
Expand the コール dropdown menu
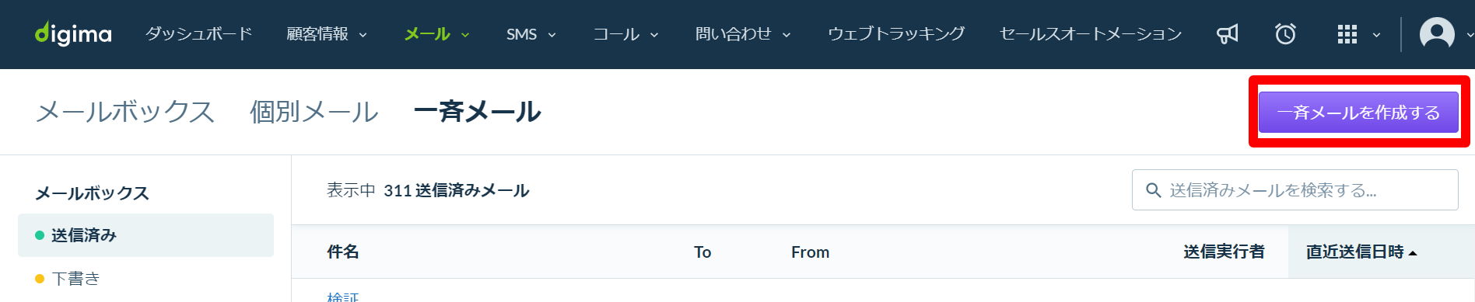(626, 34)
